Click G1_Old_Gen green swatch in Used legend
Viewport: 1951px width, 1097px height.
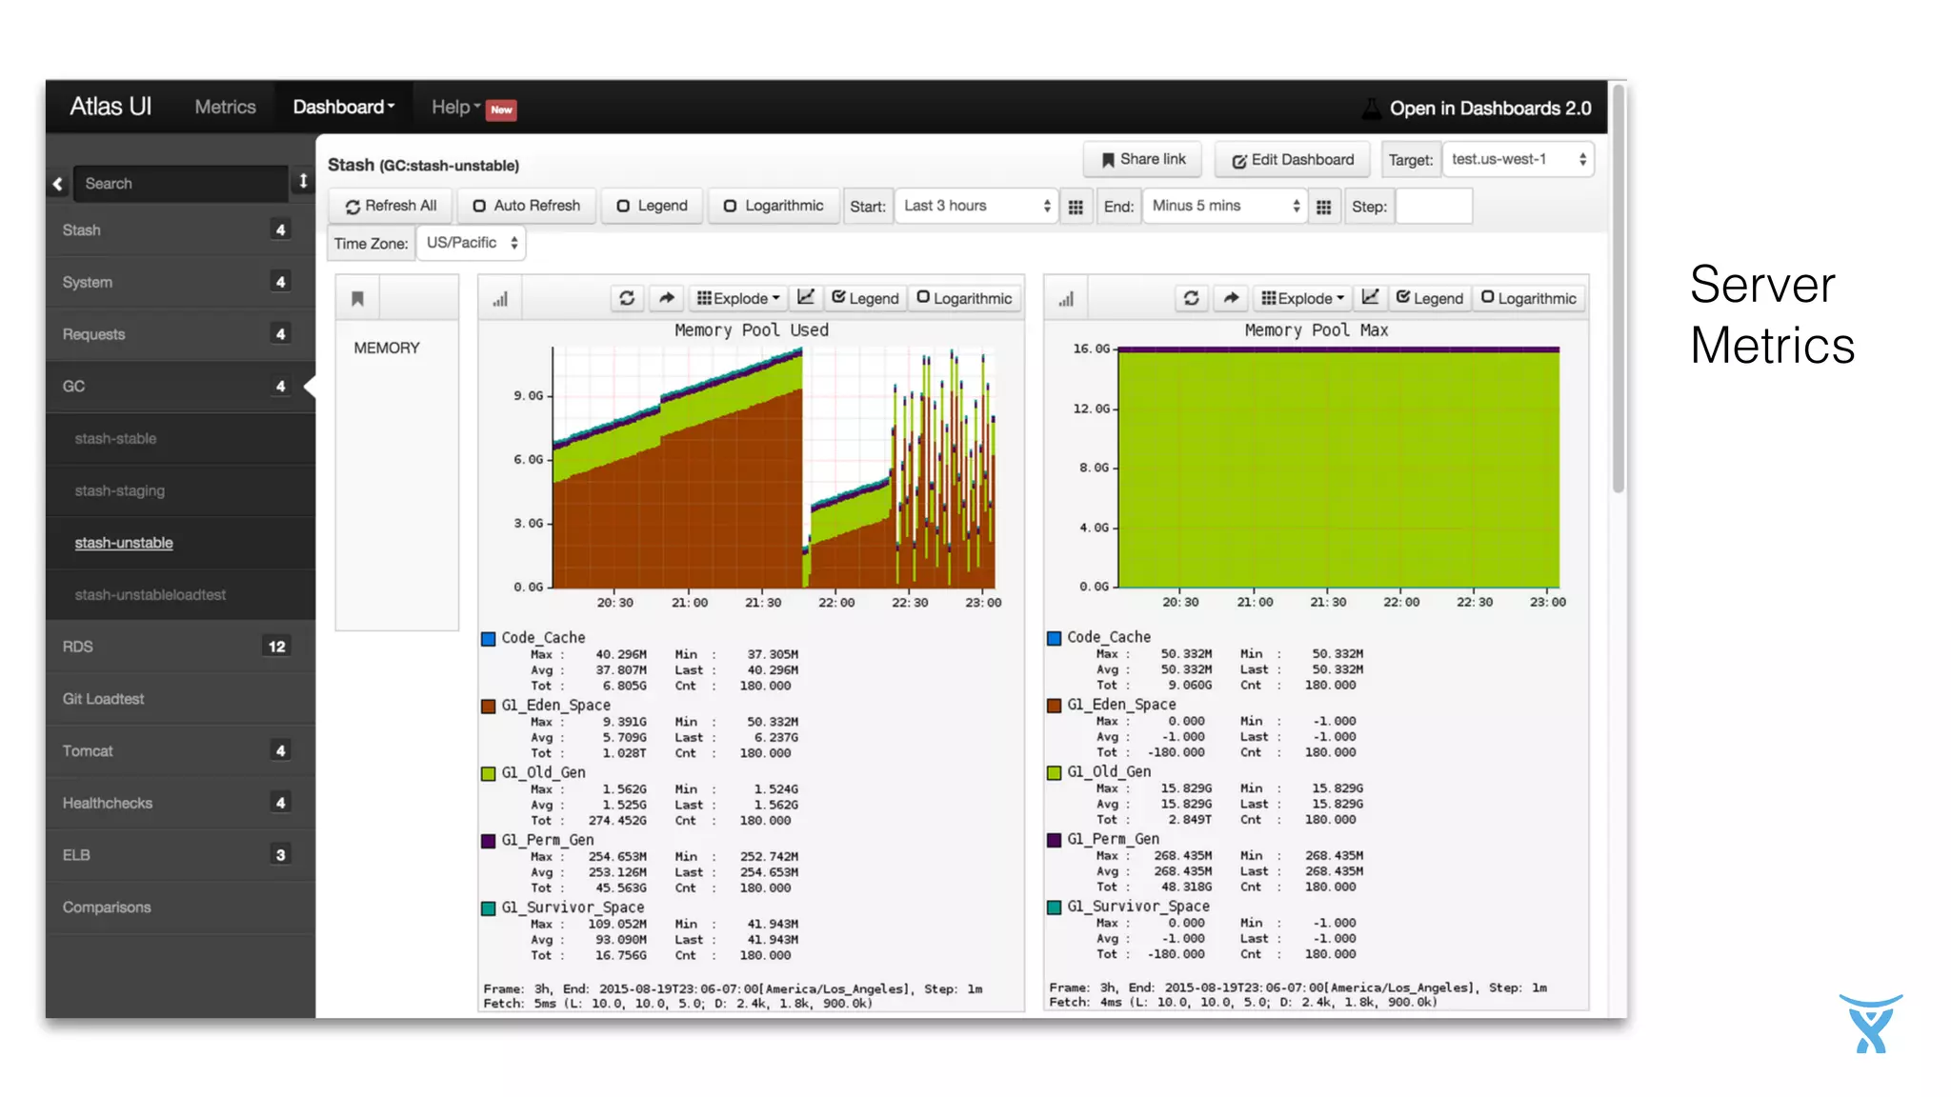point(489,774)
